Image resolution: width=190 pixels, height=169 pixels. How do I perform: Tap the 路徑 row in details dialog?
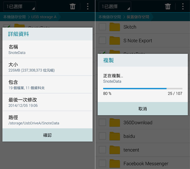pos(47,120)
